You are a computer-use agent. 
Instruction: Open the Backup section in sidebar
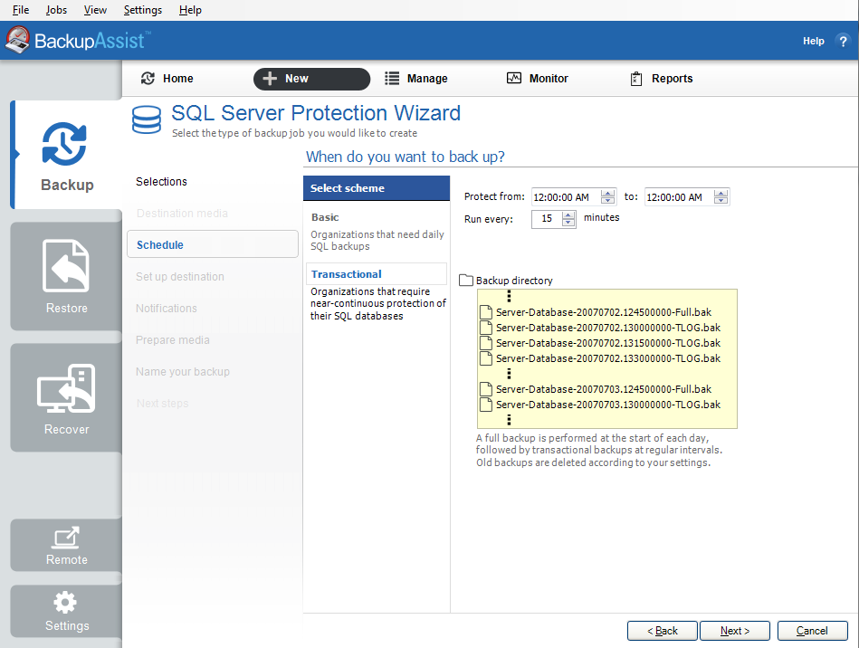pyautogui.click(x=66, y=155)
